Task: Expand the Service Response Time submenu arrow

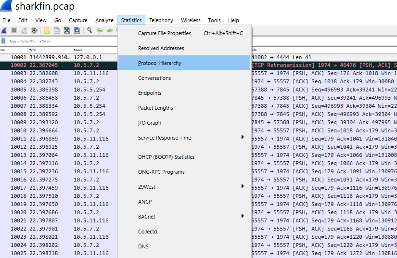Action: 243,137
